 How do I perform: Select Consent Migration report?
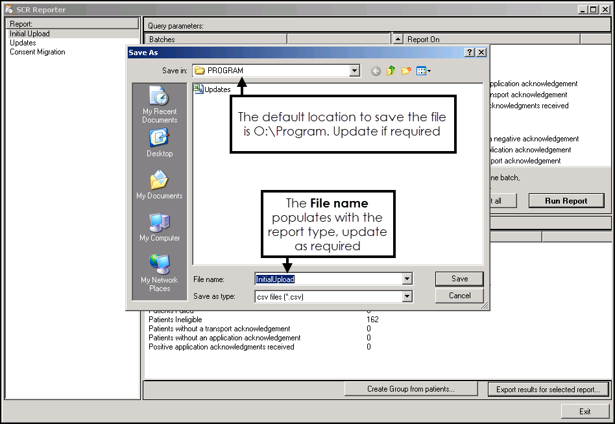pyautogui.click(x=38, y=52)
